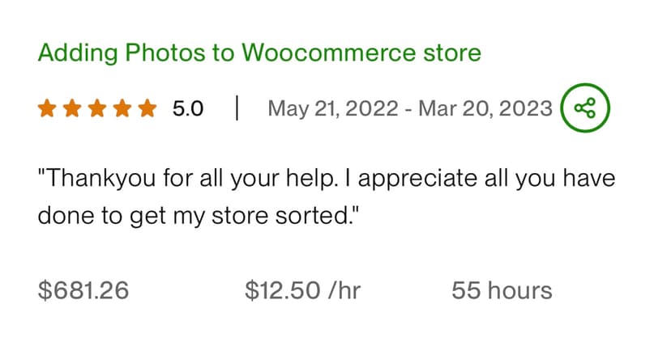Click the 55 hours worked figure
Viewport: 671px width, 342px height.
coord(502,290)
